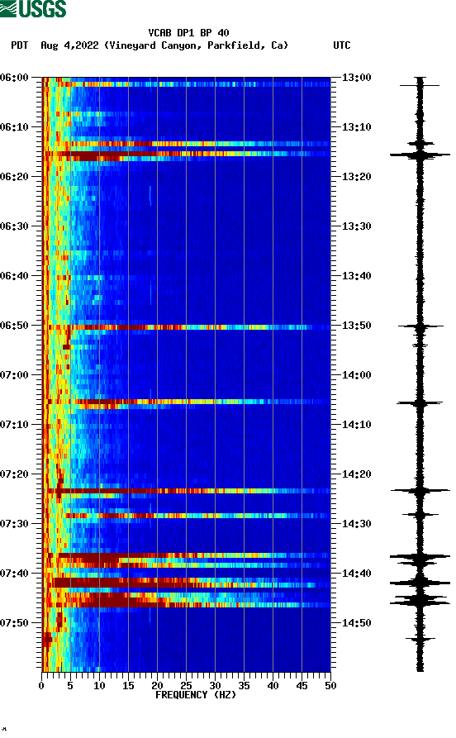Click the 14:30 UTC time label
Screen dimensions: 456x738
(x=356, y=524)
